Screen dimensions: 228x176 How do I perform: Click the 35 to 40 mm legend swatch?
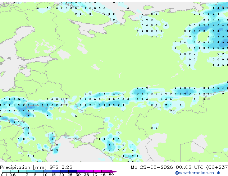pos(89,171)
